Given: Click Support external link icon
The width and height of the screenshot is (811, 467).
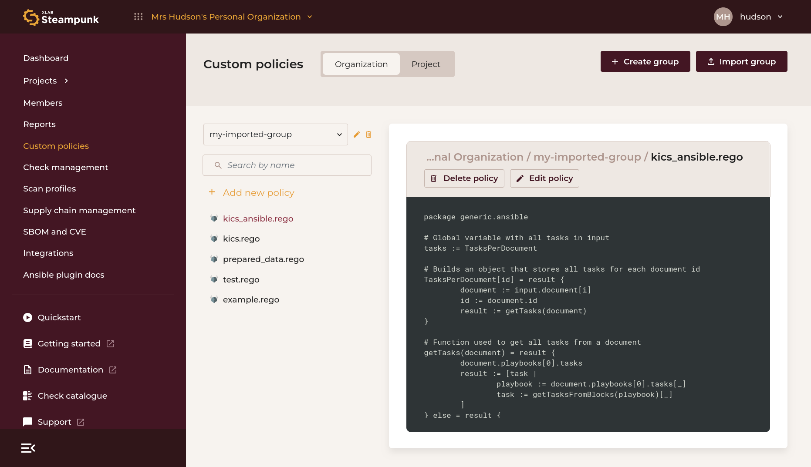Looking at the screenshot, I should click(81, 422).
